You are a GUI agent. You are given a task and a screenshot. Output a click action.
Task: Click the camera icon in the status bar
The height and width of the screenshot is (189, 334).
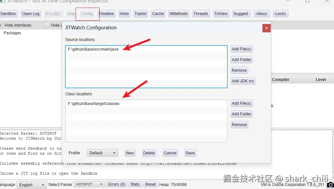pyautogui.click(x=330, y=185)
